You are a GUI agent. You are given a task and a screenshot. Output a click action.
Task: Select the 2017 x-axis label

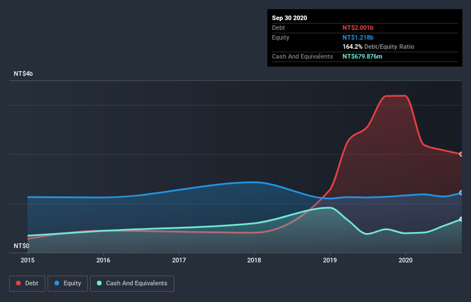[179, 260]
